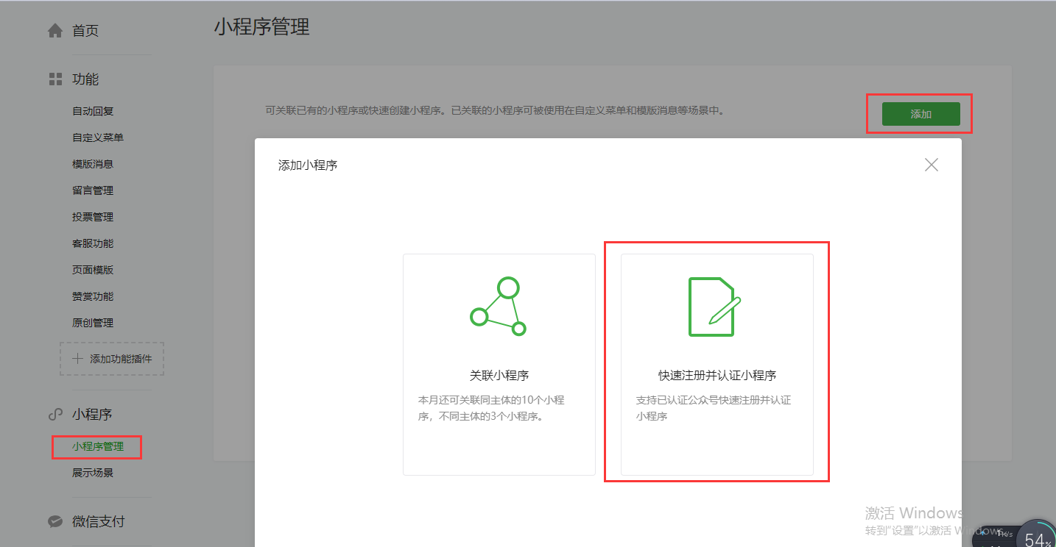
Task: Click the 添加功能插件 dashed button
Action: 112,359
